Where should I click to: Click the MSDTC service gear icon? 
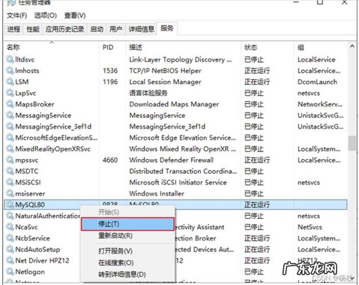[10, 171]
